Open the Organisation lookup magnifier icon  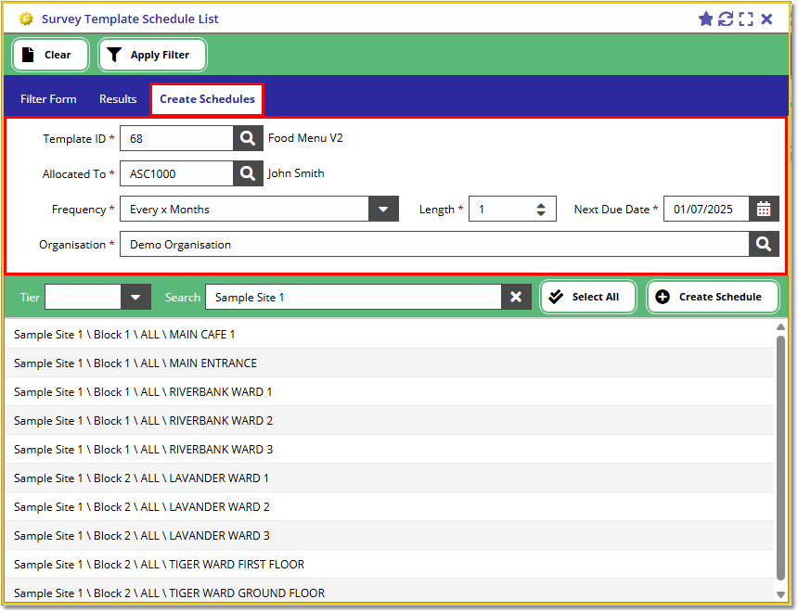click(x=764, y=245)
